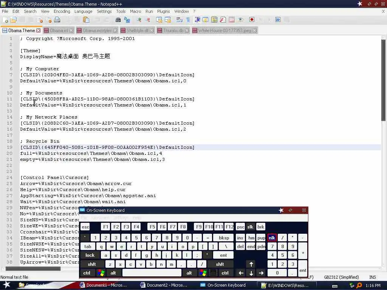Toggle synchronized vertical scrolling icon
This screenshot has width=387, height=290.
tap(159, 20)
